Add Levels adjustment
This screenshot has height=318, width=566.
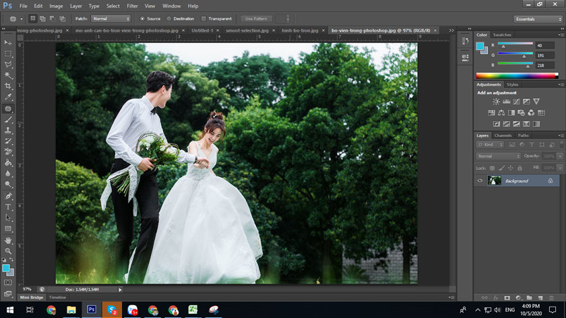[x=507, y=102]
